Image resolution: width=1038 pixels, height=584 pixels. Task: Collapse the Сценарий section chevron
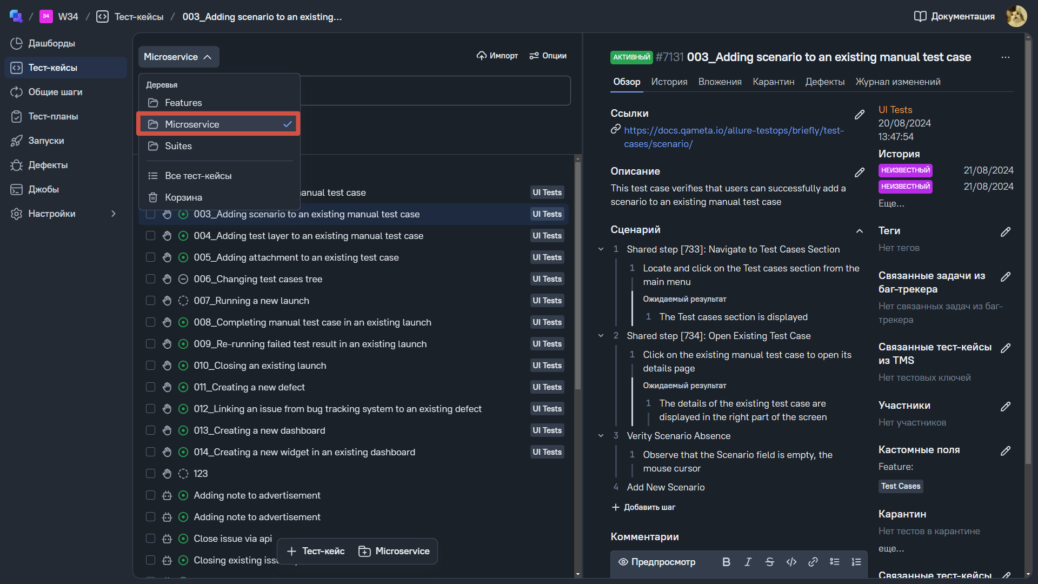859,231
